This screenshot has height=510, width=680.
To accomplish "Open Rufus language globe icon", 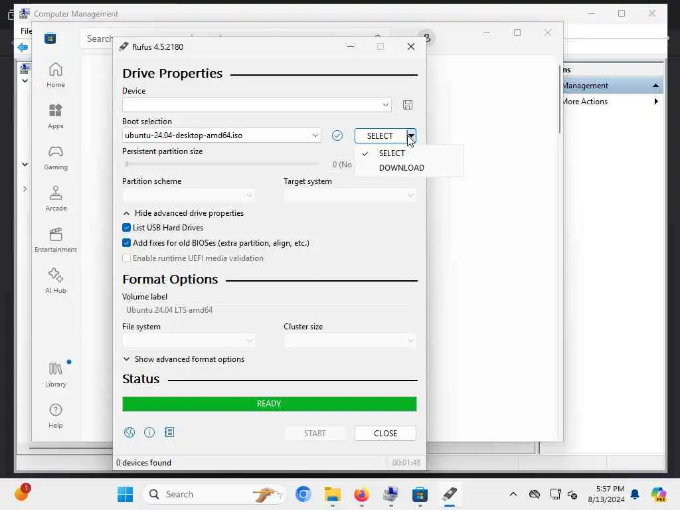I will pos(129,432).
